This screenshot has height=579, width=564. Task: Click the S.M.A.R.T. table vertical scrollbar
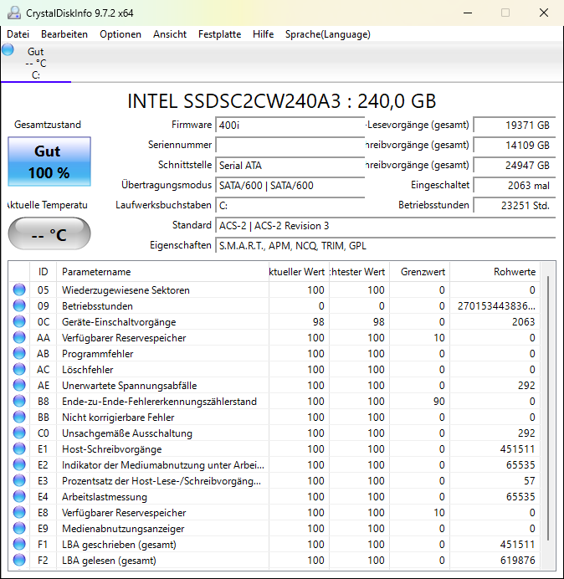pyautogui.click(x=548, y=408)
